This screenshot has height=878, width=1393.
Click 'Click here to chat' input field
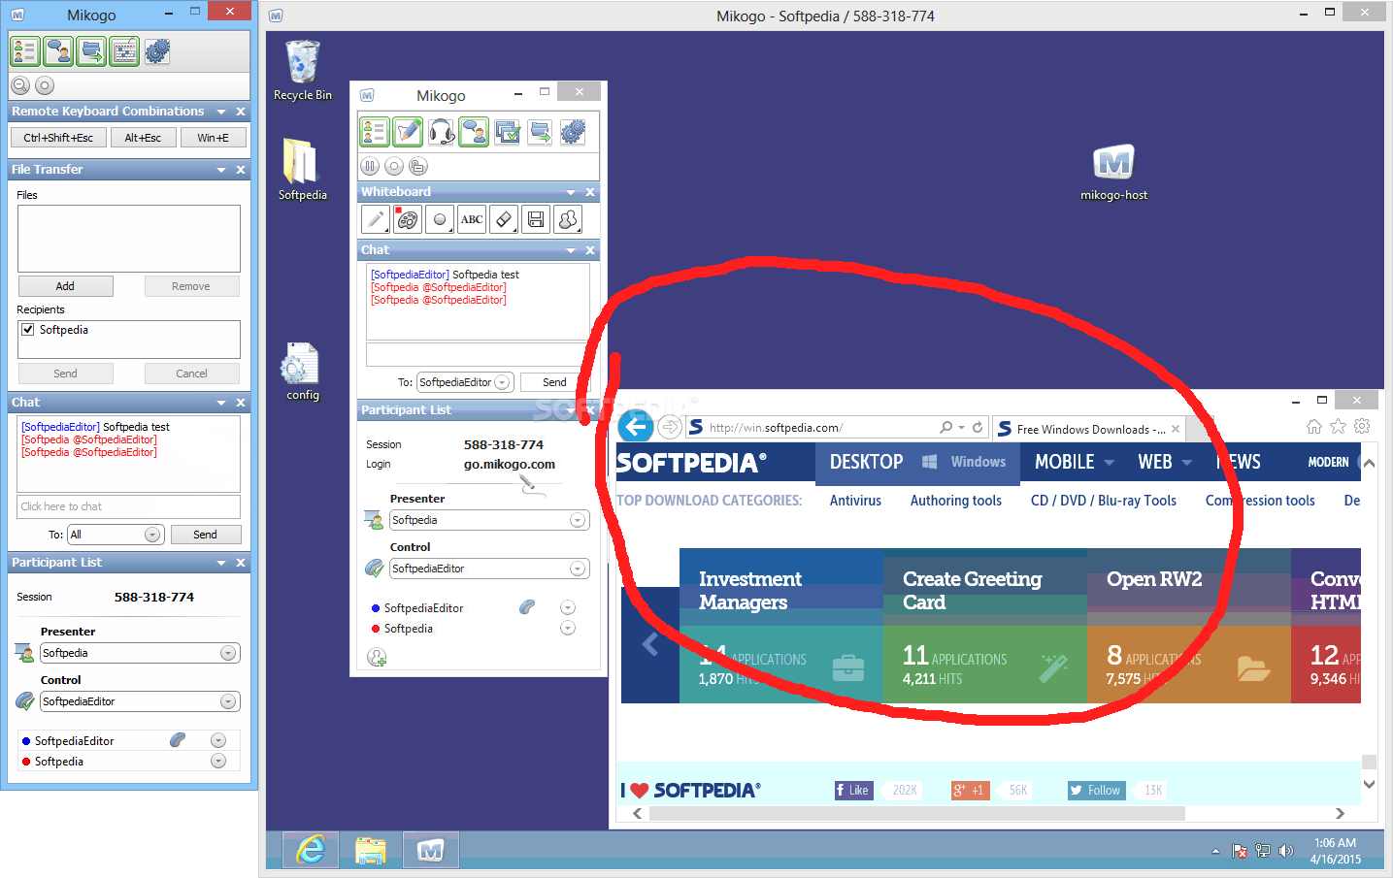[x=129, y=506]
